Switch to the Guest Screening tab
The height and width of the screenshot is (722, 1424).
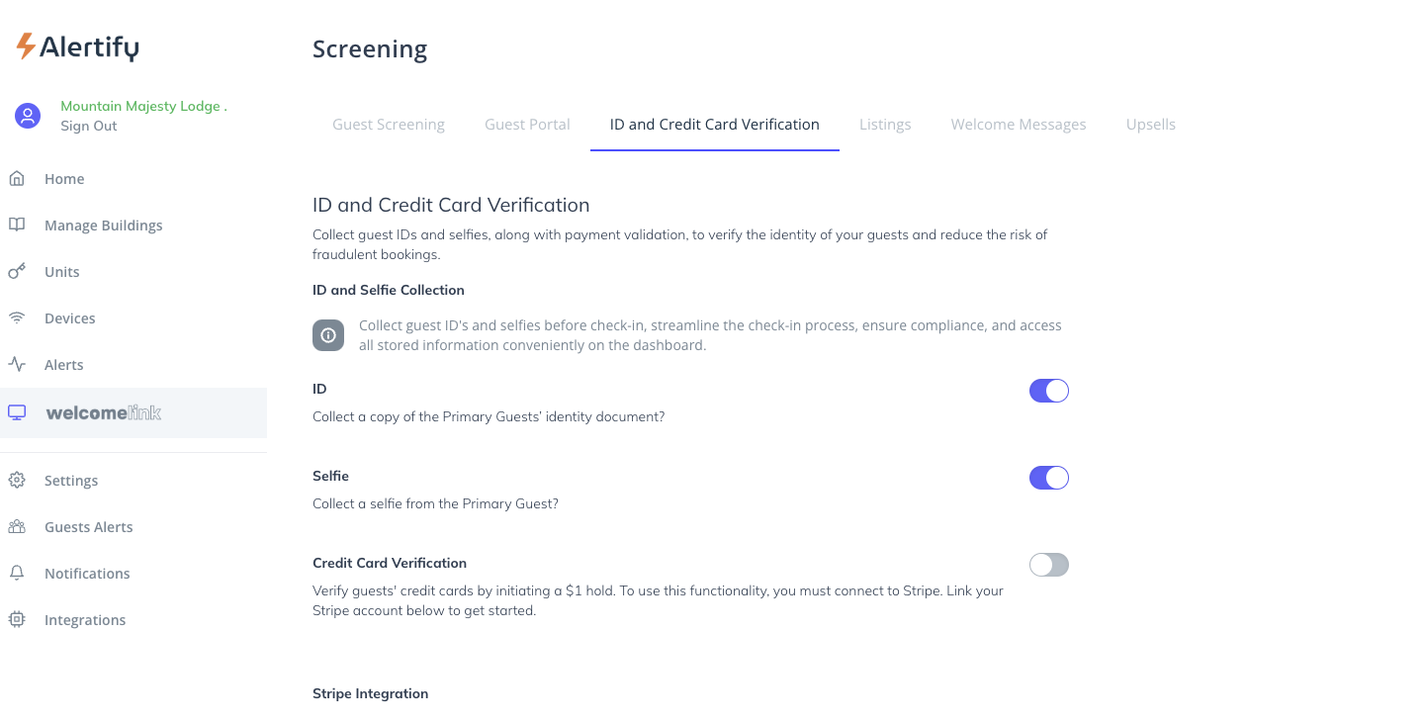tap(389, 125)
